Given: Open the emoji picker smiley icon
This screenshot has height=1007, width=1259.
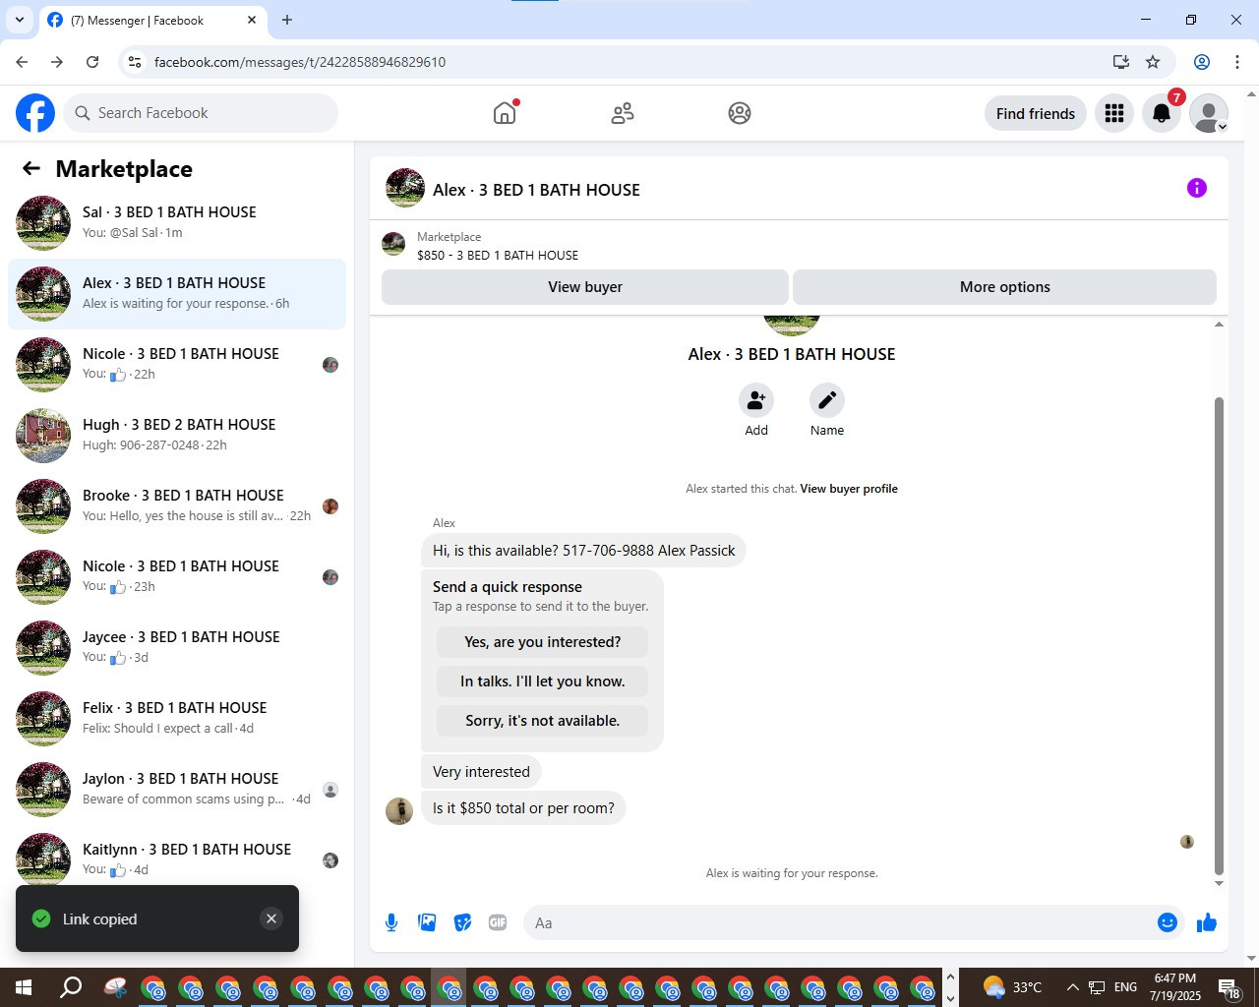Looking at the screenshot, I should click(1168, 922).
